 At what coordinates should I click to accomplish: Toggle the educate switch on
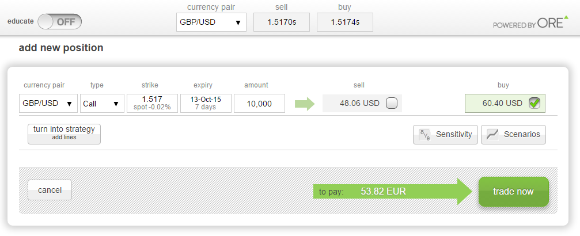pyautogui.click(x=60, y=22)
